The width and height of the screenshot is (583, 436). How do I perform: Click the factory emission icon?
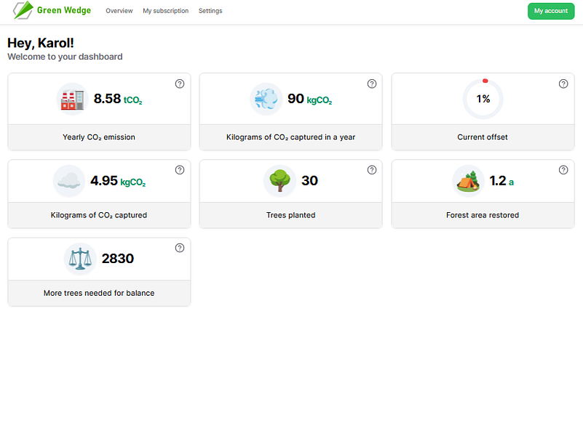[73, 99]
